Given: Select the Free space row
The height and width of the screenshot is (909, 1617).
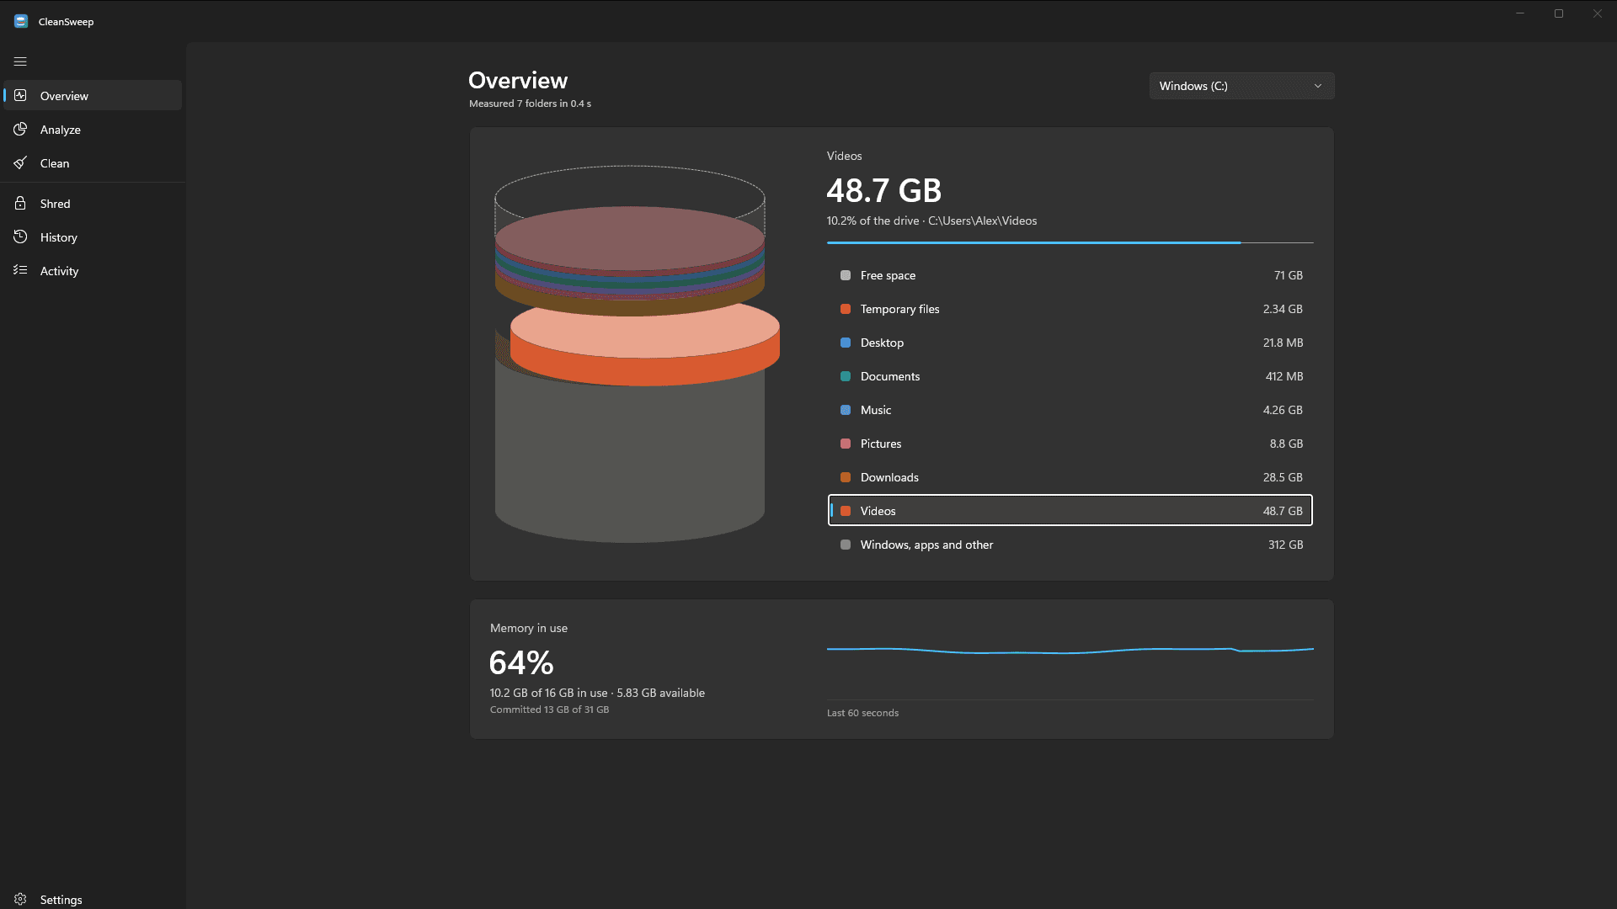Looking at the screenshot, I should (x=1070, y=275).
